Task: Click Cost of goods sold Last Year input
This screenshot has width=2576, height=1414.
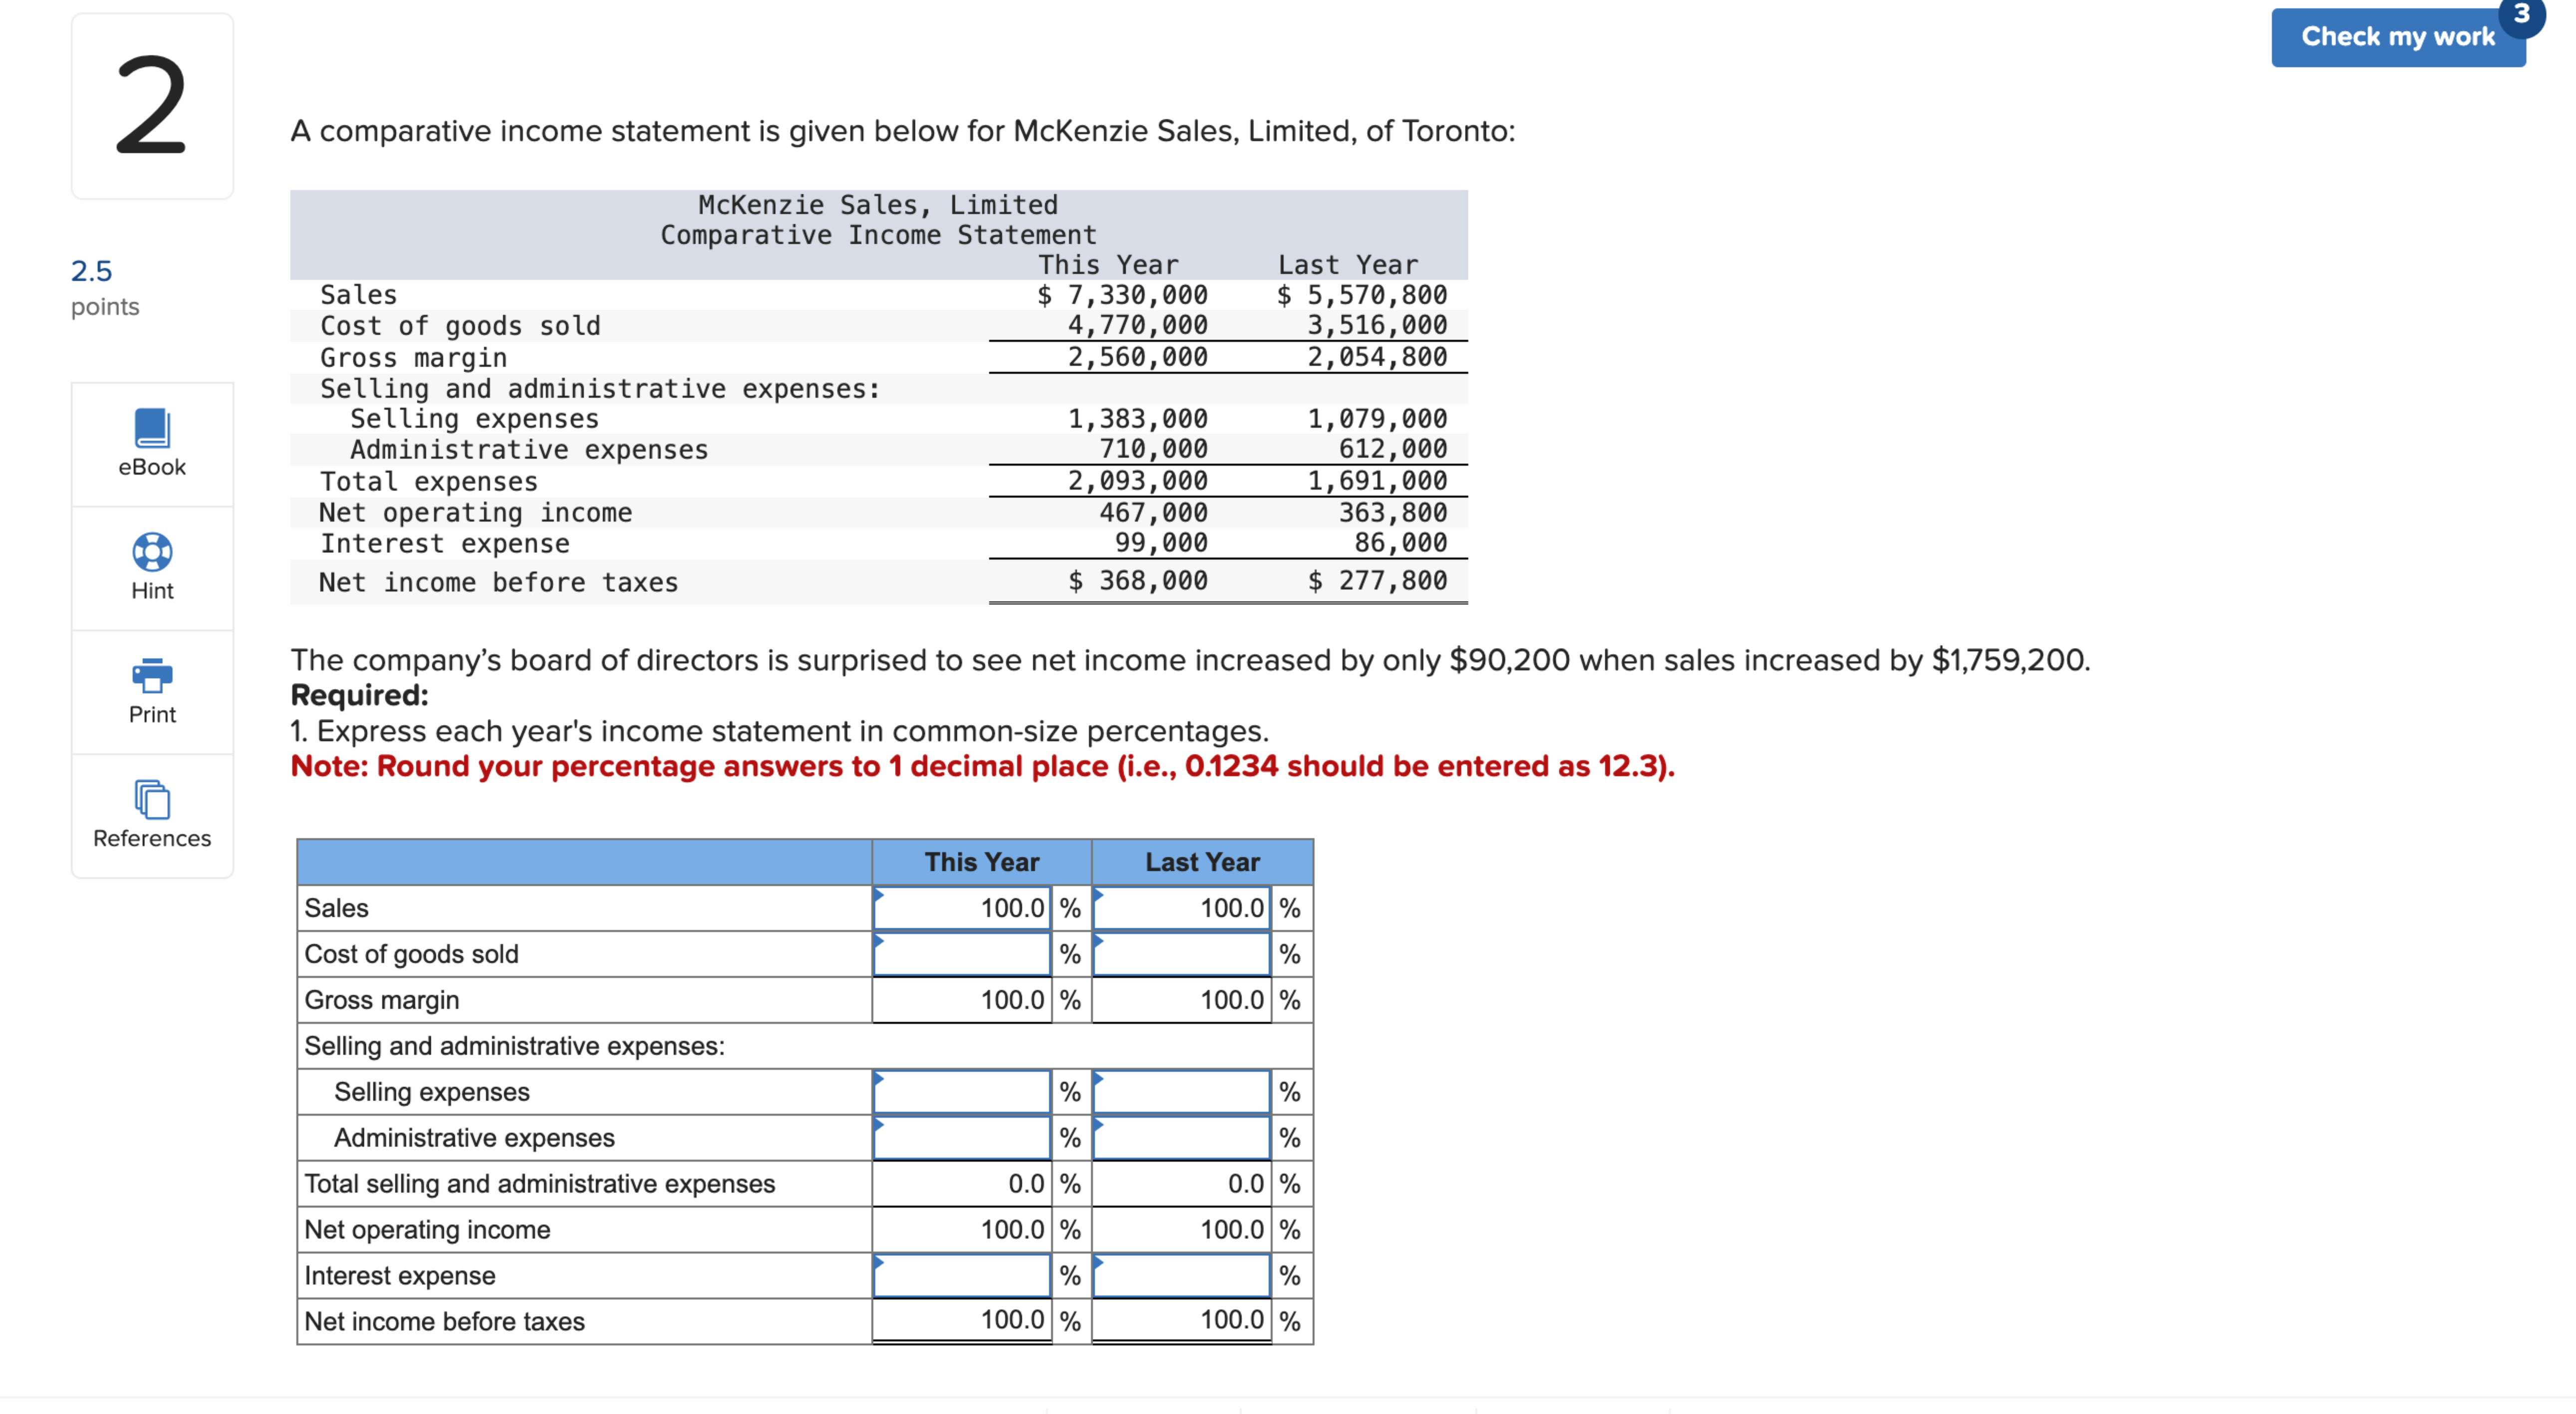Action: click(x=1180, y=954)
